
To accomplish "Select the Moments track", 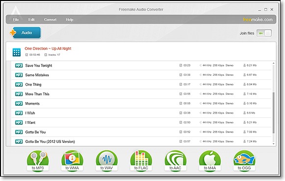I will tap(141, 103).
